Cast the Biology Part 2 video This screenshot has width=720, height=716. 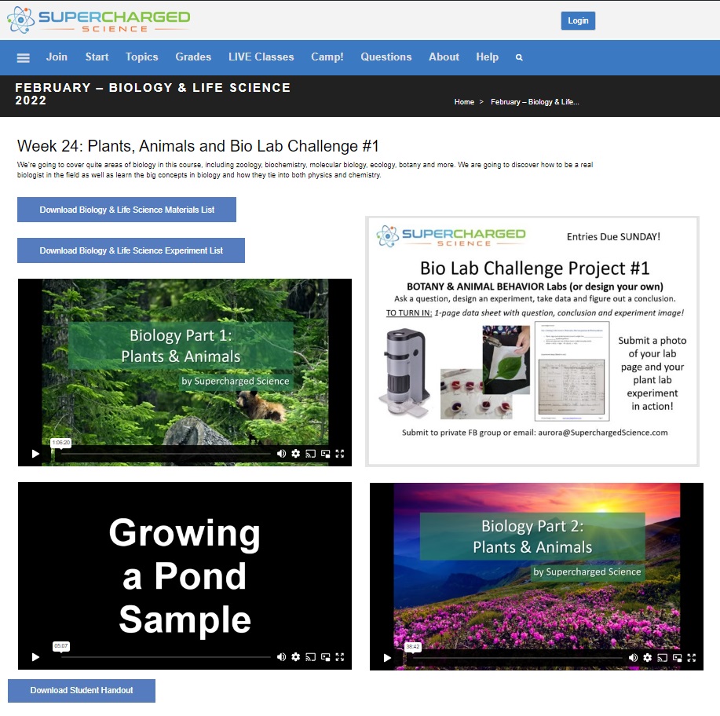point(662,658)
